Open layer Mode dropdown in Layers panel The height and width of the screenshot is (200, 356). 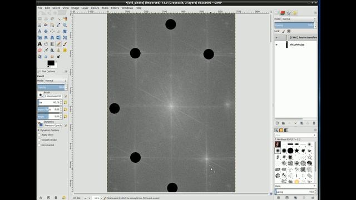click(x=299, y=19)
